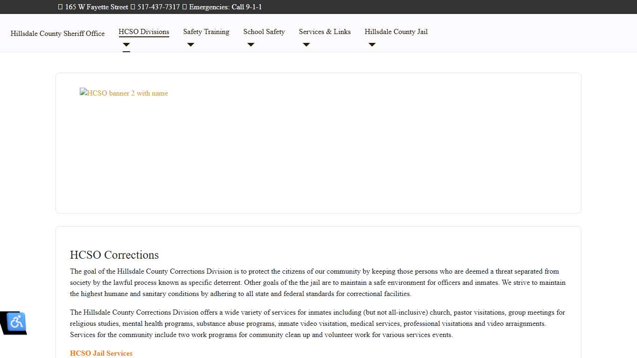The height and width of the screenshot is (358, 637).
Task: Expand the arrow under HCSO Divisions
Action: (x=126, y=45)
